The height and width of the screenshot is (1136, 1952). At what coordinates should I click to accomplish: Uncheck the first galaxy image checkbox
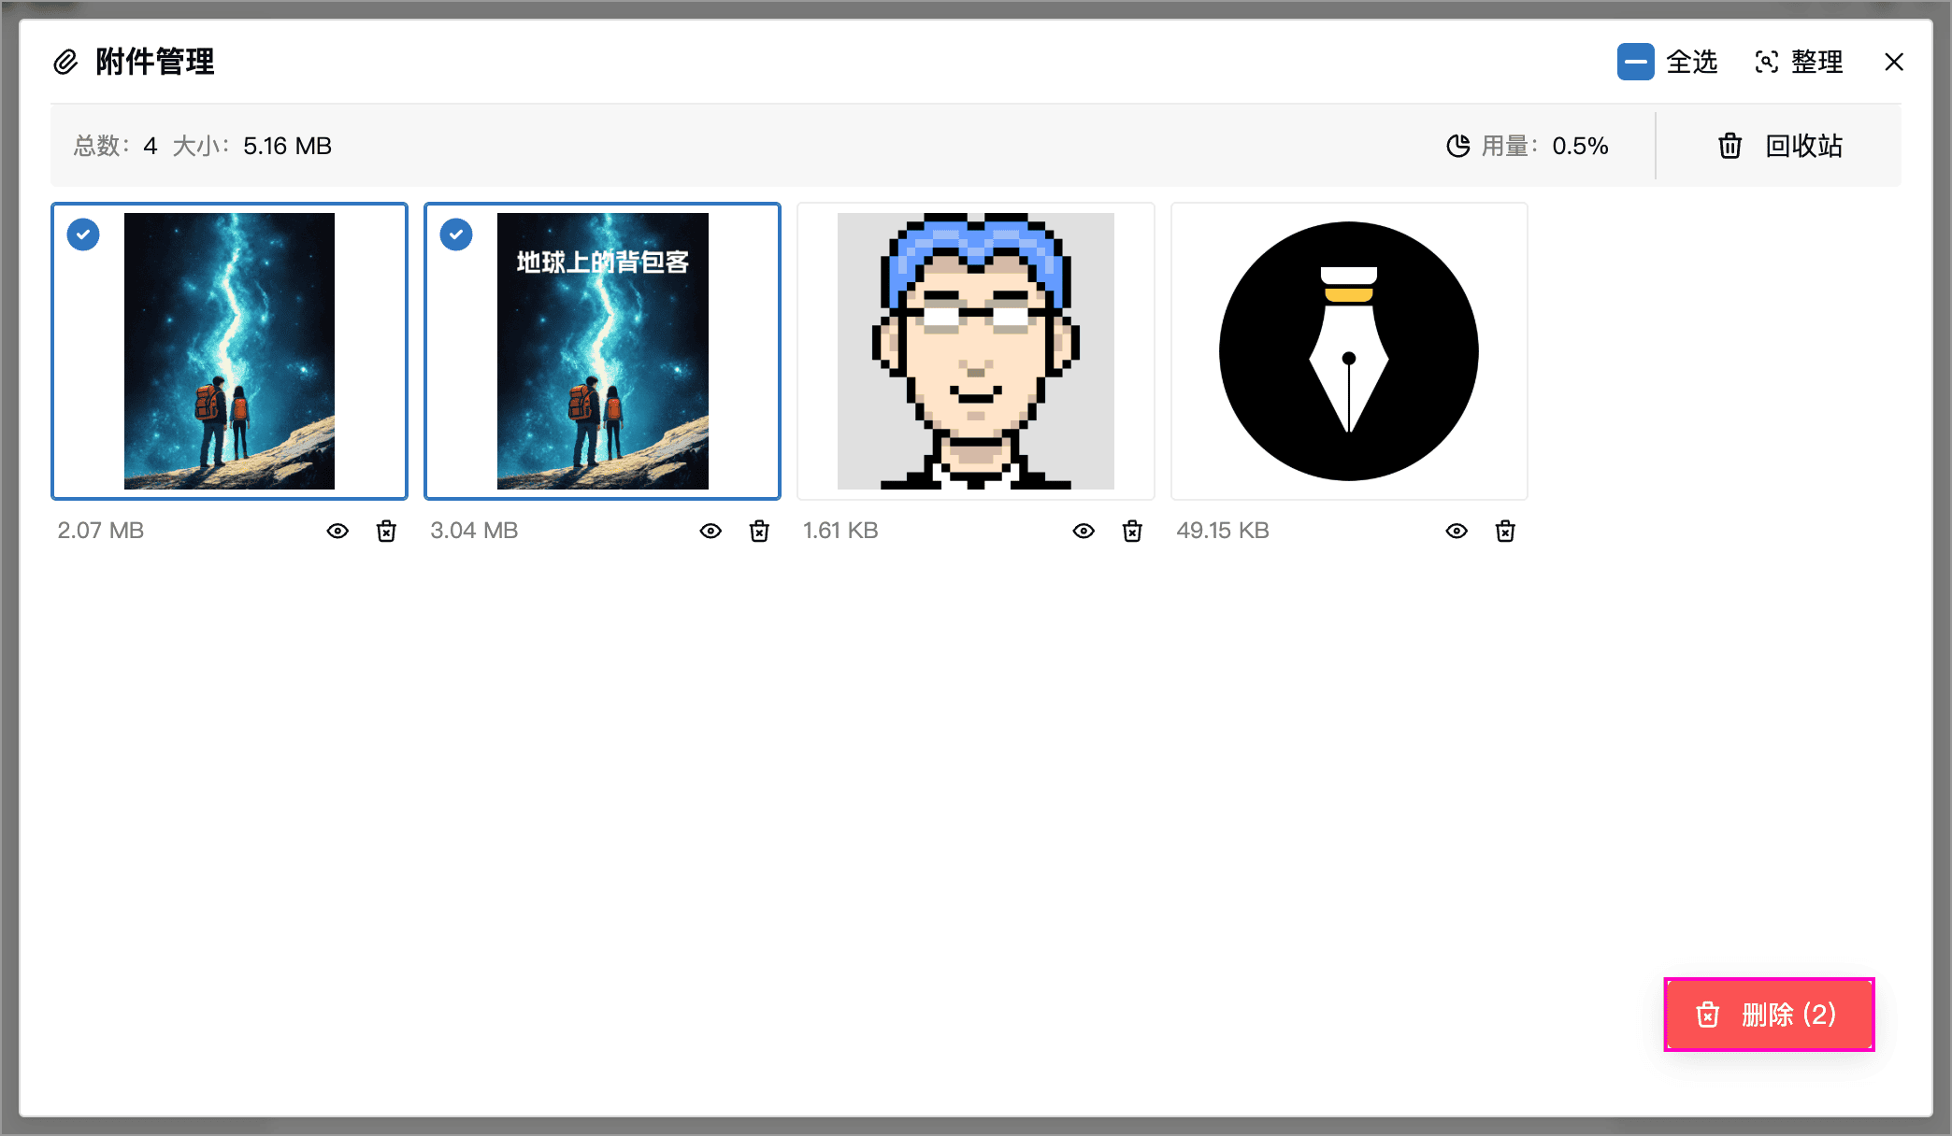(x=83, y=234)
